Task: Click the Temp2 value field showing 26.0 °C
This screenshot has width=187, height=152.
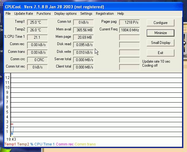Action: 37,30
